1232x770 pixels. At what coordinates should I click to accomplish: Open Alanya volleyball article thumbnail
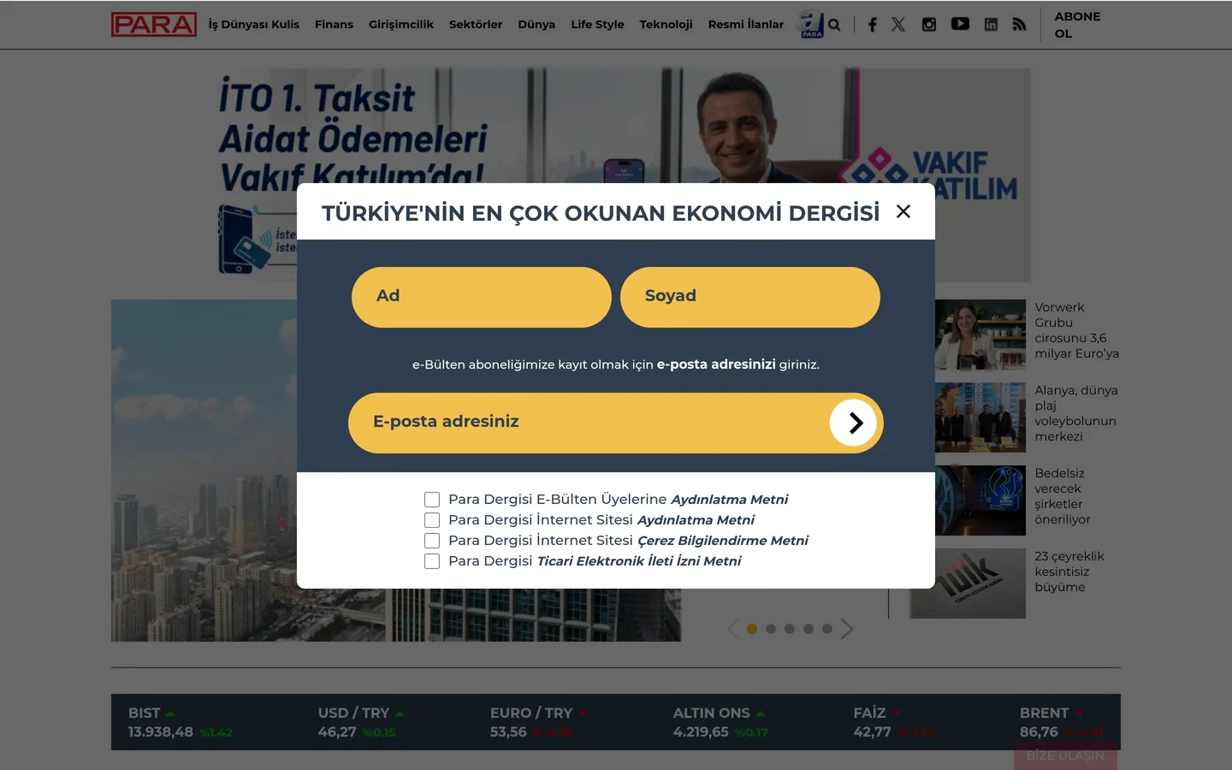point(980,418)
